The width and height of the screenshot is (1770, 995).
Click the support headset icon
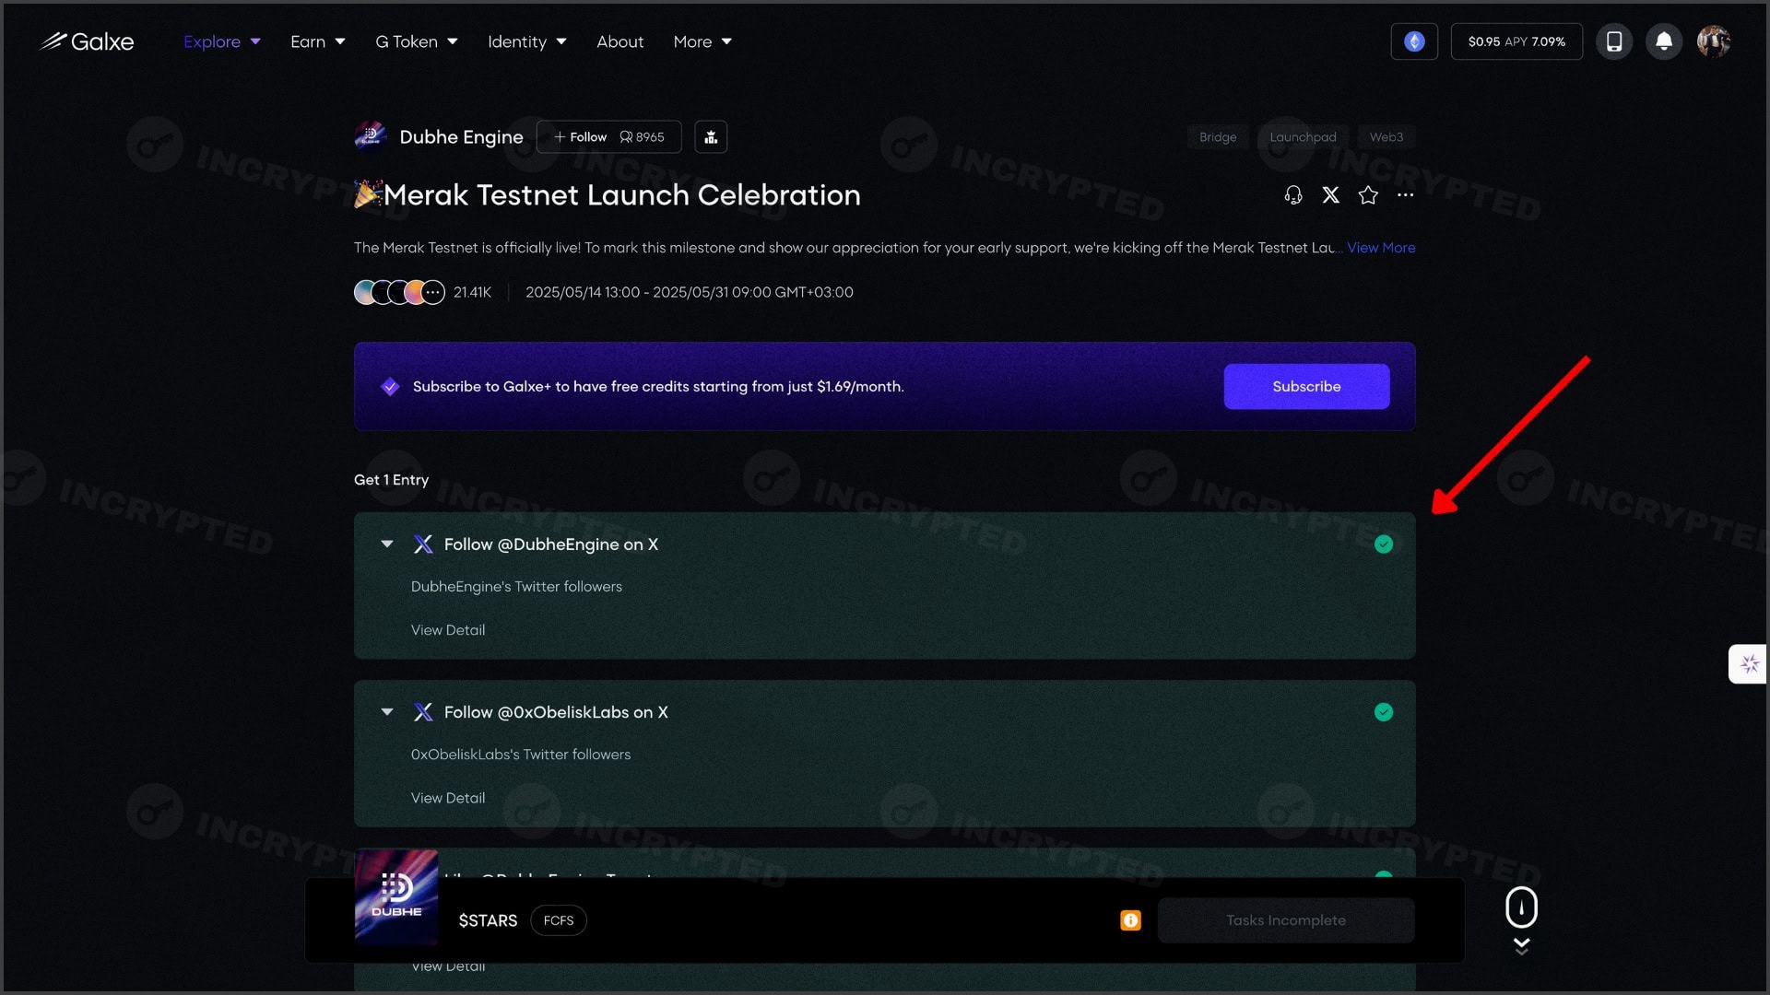pos(1293,194)
